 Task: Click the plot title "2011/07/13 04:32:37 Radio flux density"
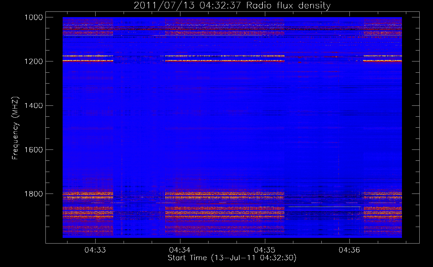pos(232,5)
